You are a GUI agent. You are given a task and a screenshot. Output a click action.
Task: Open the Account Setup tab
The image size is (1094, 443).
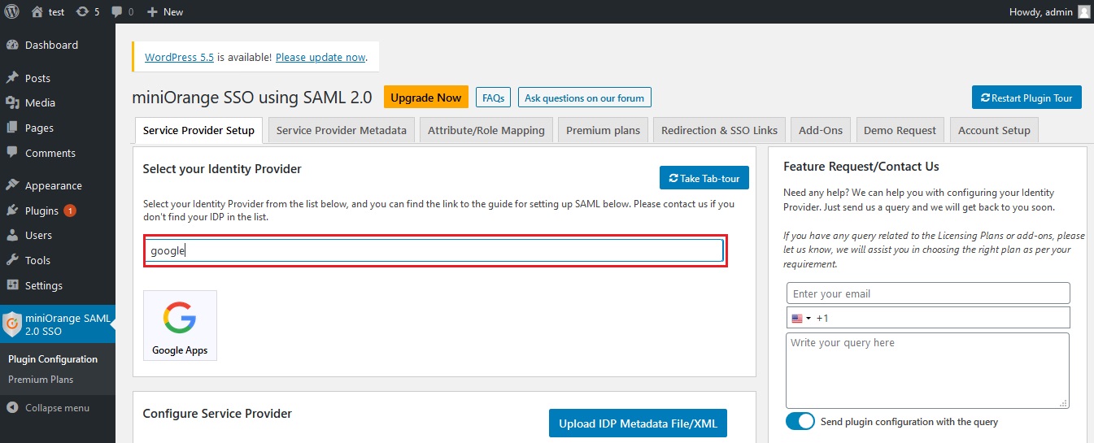click(x=994, y=130)
